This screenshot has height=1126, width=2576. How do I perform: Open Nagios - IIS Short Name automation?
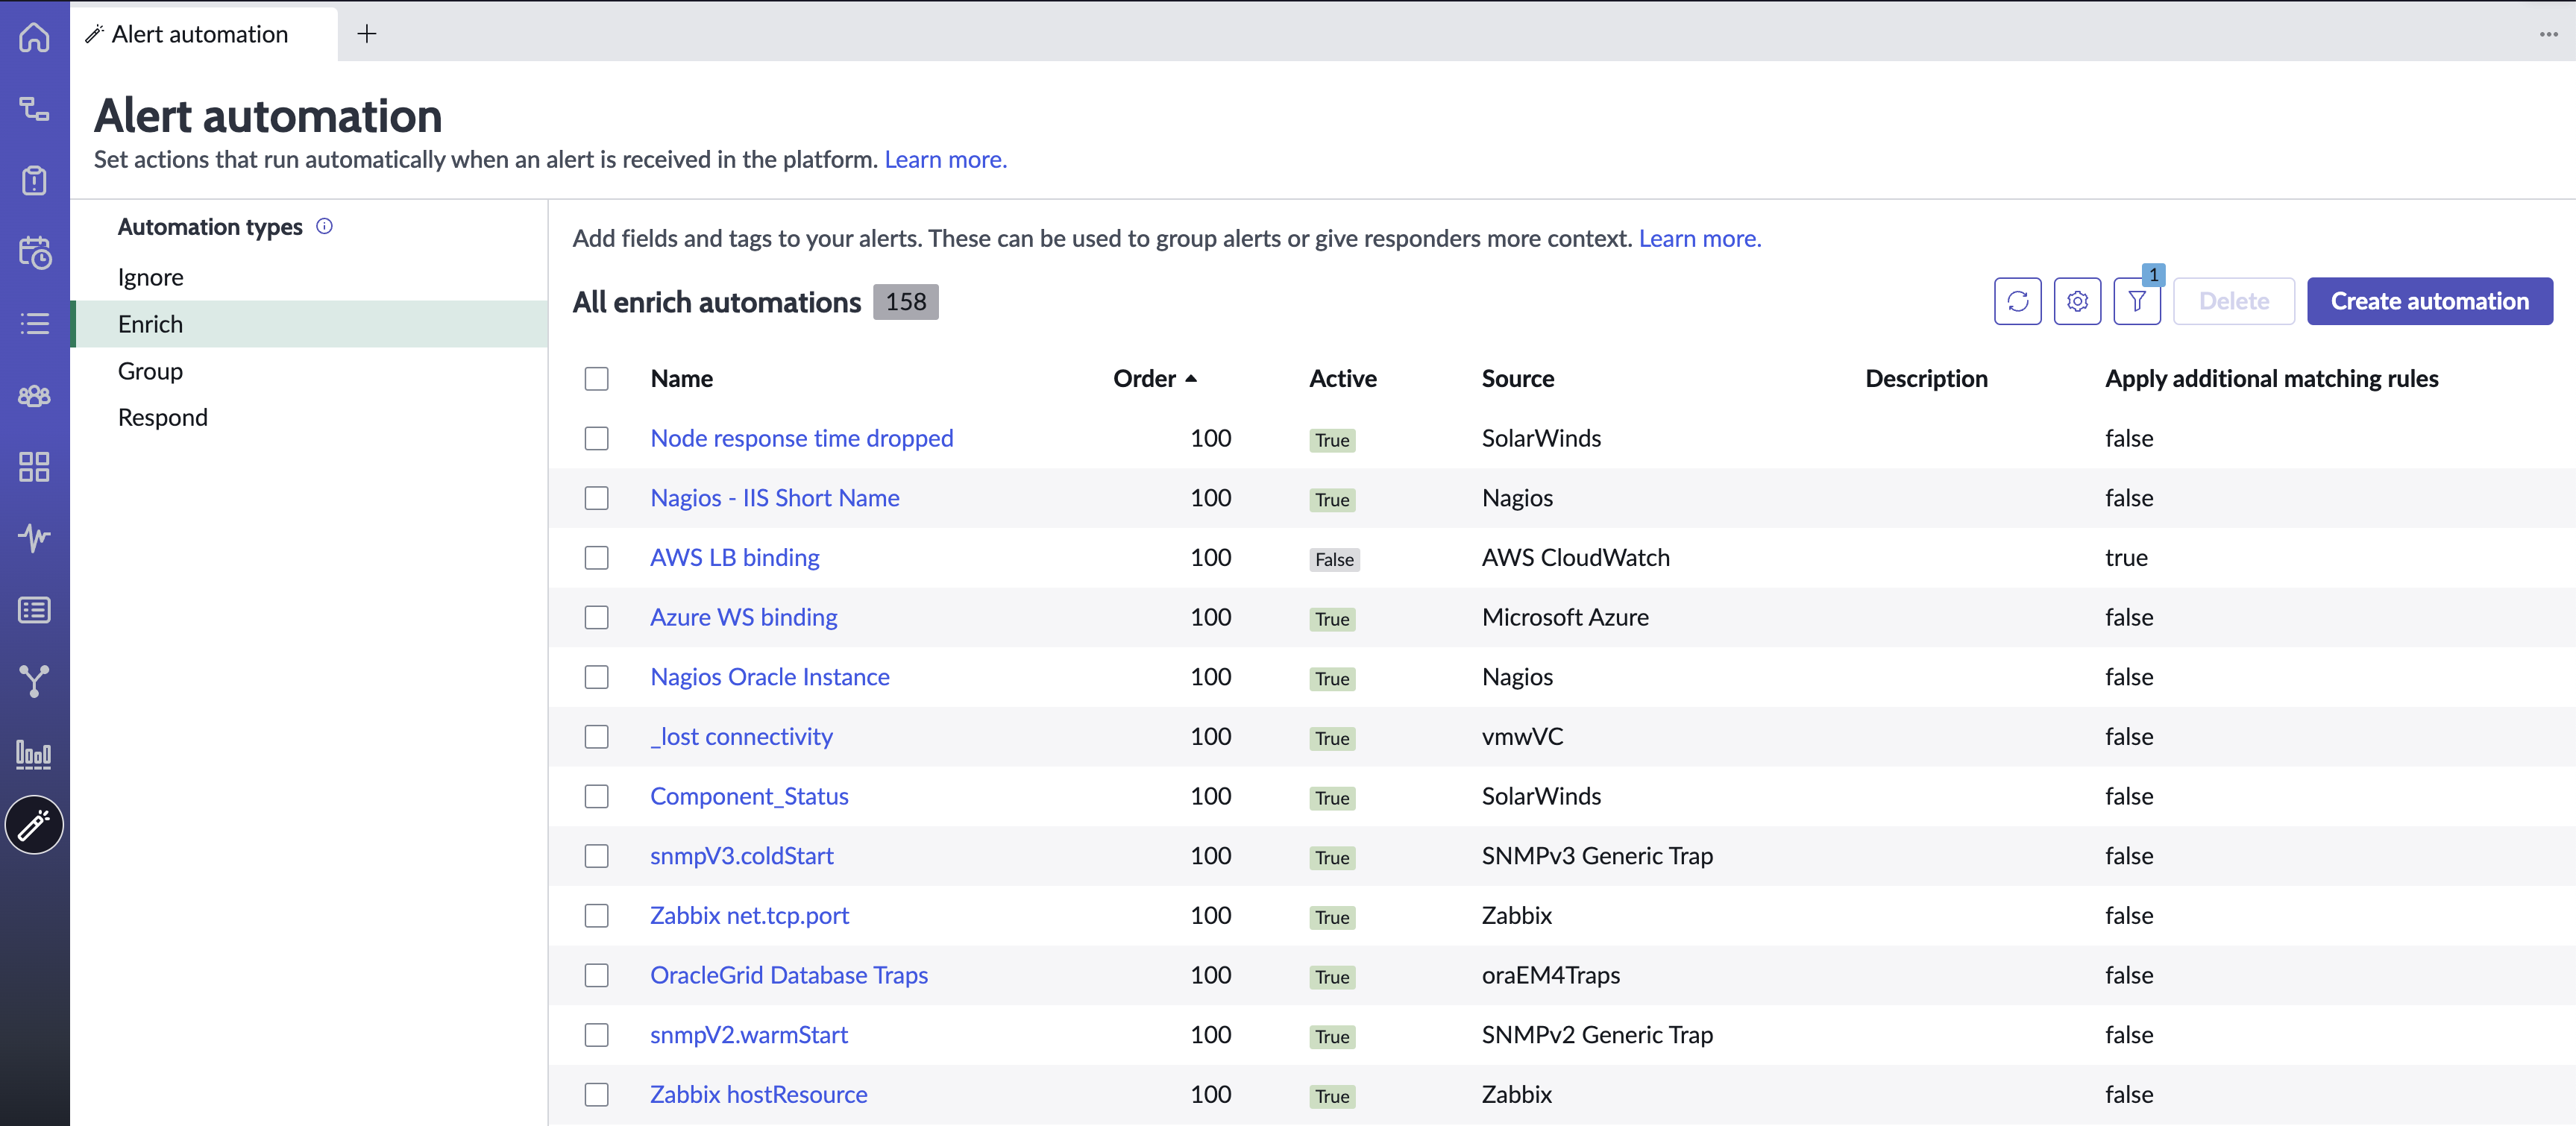tap(774, 498)
